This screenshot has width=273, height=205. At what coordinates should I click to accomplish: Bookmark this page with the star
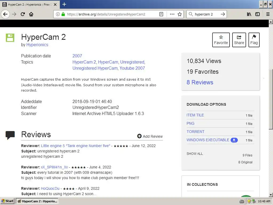coord(180,14)
